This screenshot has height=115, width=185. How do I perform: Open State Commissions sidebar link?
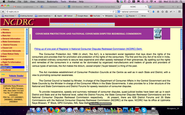[11, 42]
